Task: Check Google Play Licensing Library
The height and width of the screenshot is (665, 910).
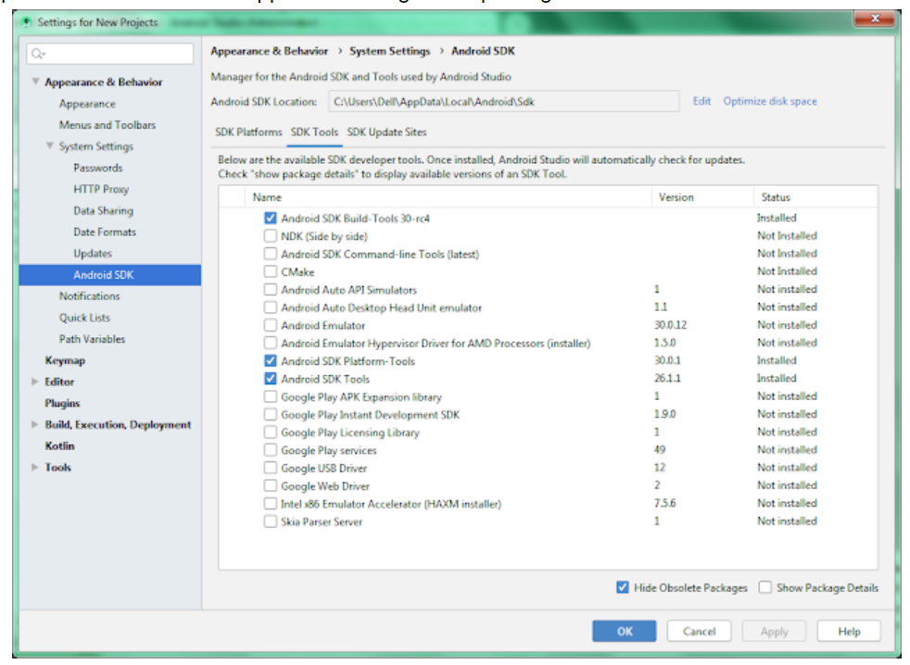Action: (x=270, y=433)
